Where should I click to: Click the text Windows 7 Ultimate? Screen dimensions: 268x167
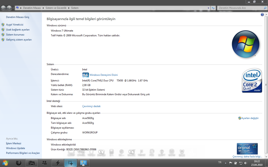62,31
